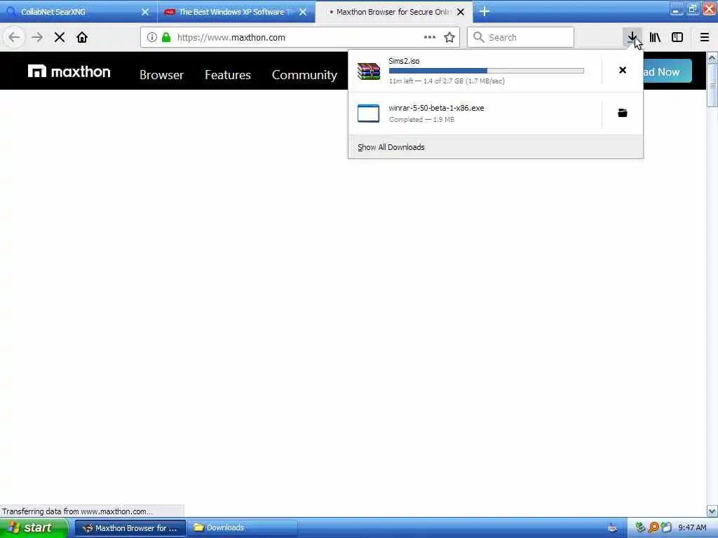Click the winrar exe file icon
The image size is (718, 538).
click(x=369, y=113)
